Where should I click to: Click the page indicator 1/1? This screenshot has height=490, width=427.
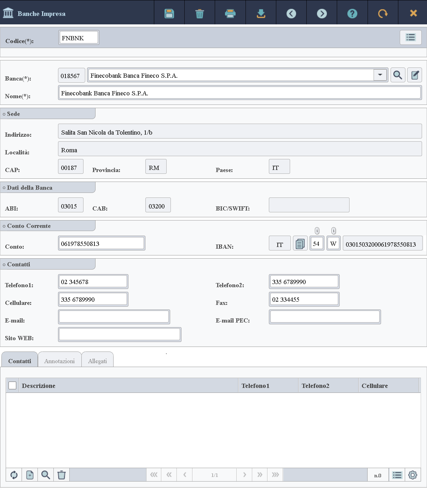(214, 475)
